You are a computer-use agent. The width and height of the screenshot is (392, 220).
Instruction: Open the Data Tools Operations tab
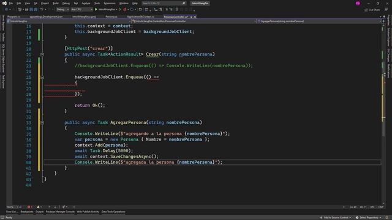click(x=113, y=212)
